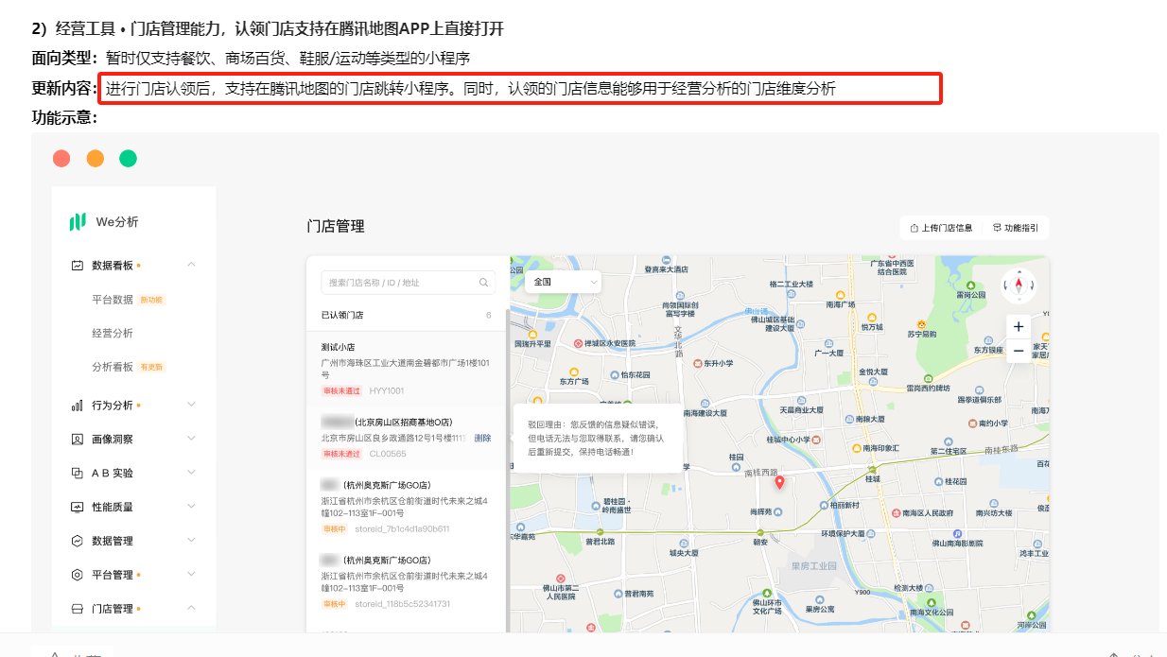
Task: Click the 新功能 badge next to 平台数据
Action: coord(151,300)
